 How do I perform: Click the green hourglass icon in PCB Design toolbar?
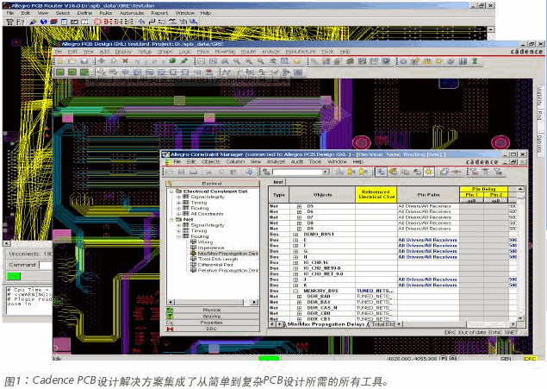pyautogui.click(x=475, y=61)
